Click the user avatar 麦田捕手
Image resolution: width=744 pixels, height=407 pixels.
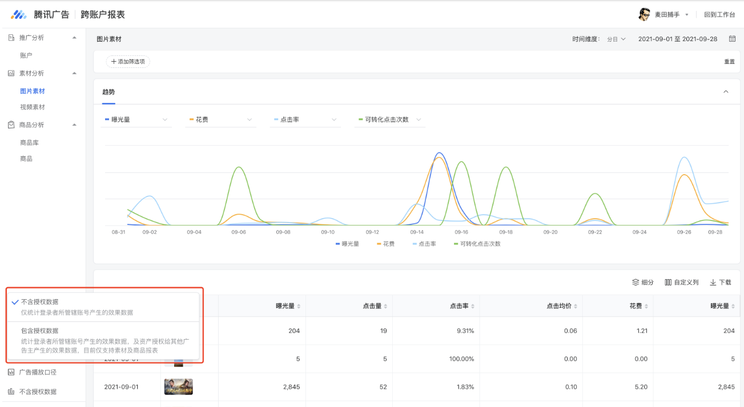click(x=644, y=14)
